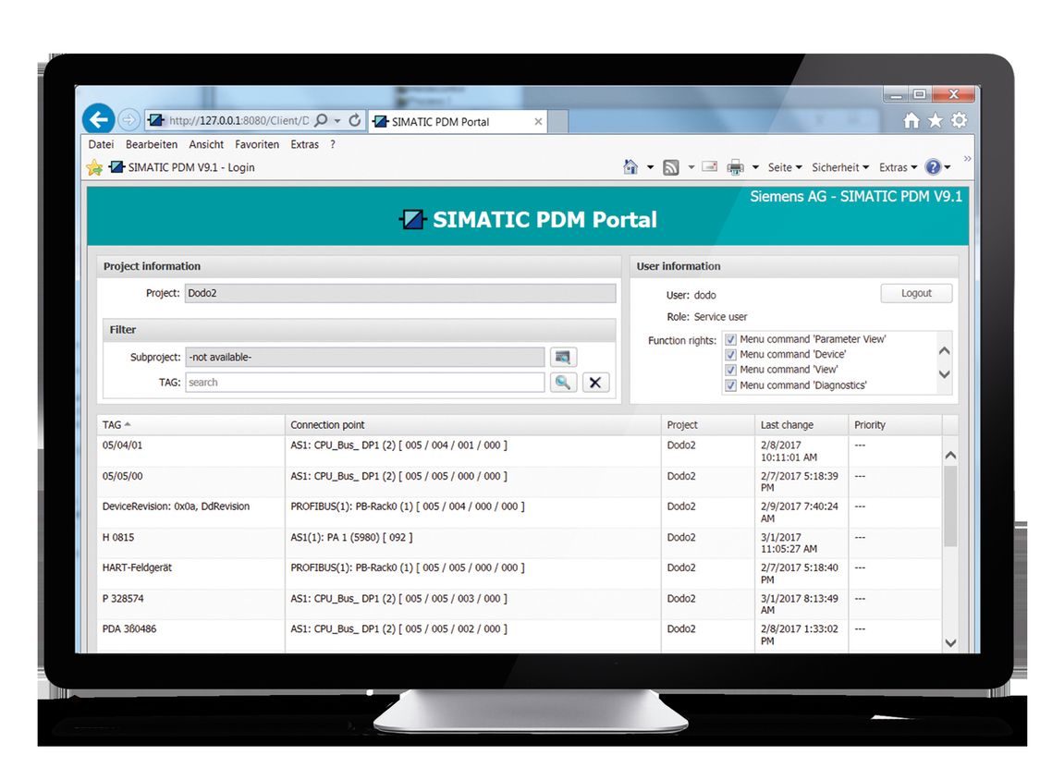Viewport: 1040px width, 780px height.
Task: Select the row with TAG PDA 380486
Action: pyautogui.click(x=519, y=636)
